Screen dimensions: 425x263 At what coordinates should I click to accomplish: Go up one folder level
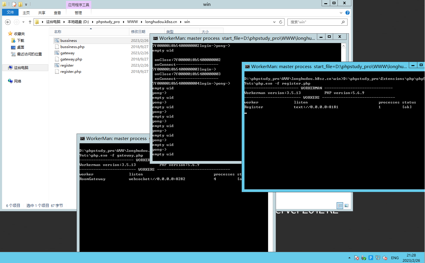(30, 22)
